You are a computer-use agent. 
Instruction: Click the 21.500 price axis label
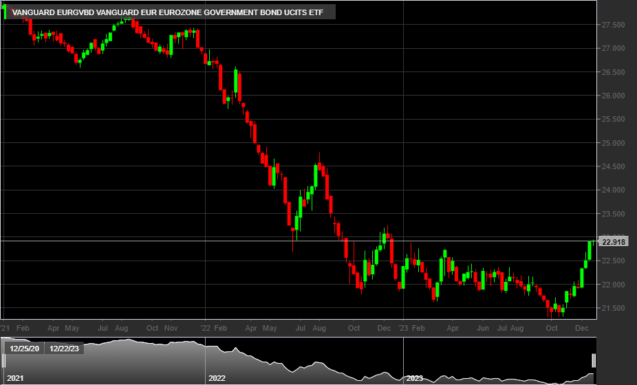pos(613,308)
